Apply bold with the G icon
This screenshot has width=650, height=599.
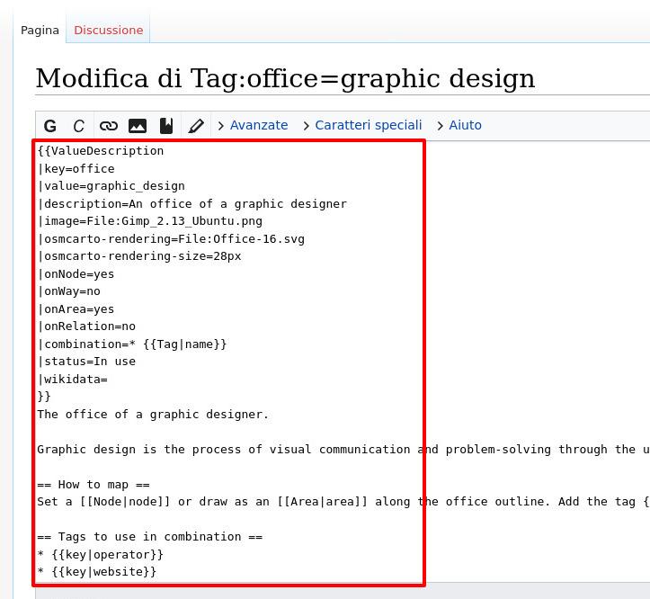[x=50, y=126]
